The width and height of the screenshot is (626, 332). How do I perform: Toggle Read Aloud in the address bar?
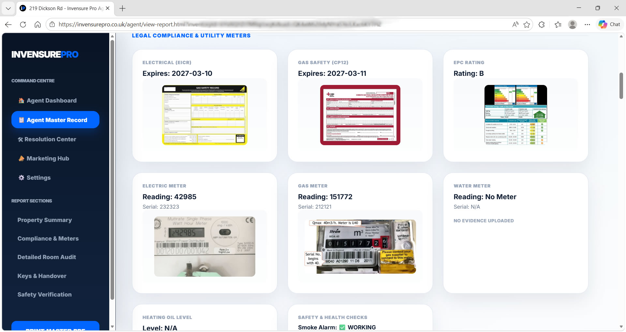tap(515, 24)
